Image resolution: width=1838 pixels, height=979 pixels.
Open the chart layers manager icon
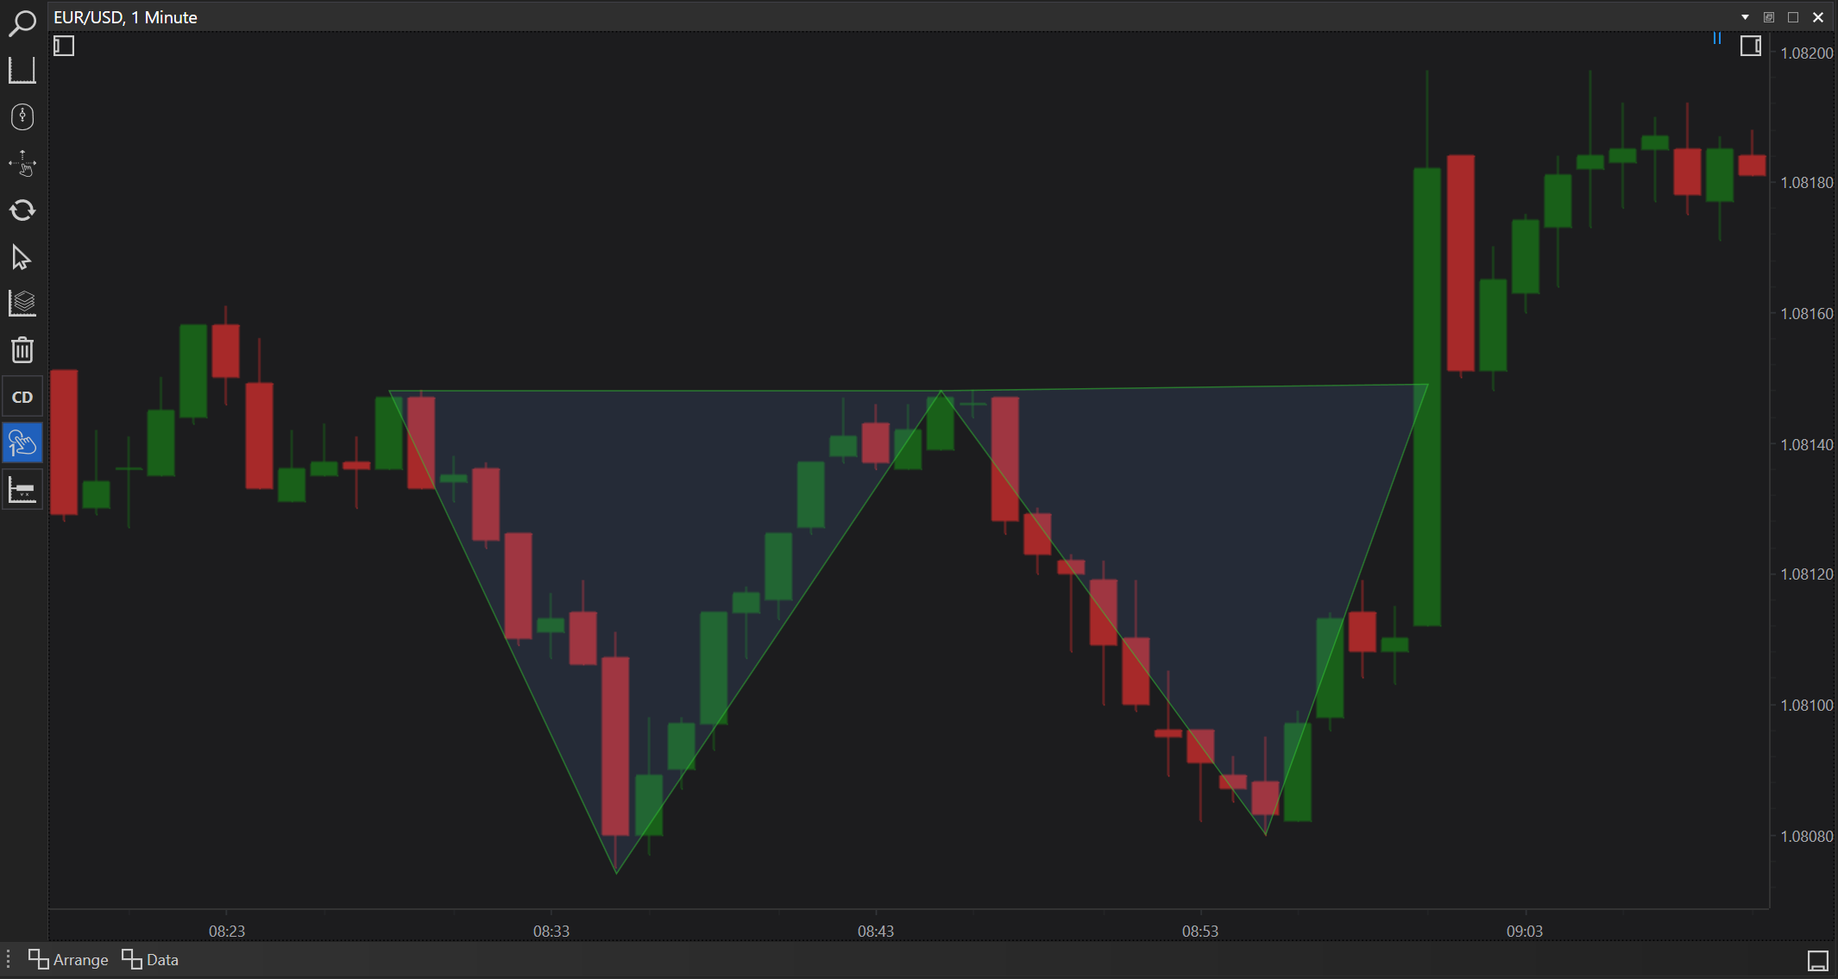coord(22,303)
